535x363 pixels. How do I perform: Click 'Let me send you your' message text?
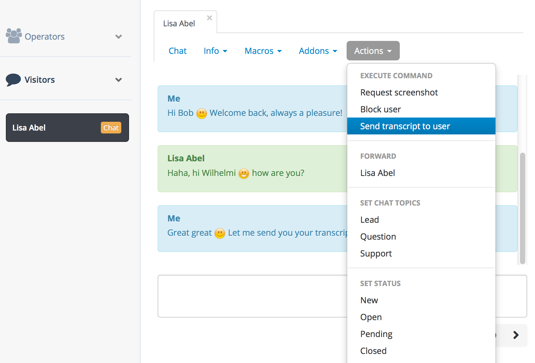[270, 233]
